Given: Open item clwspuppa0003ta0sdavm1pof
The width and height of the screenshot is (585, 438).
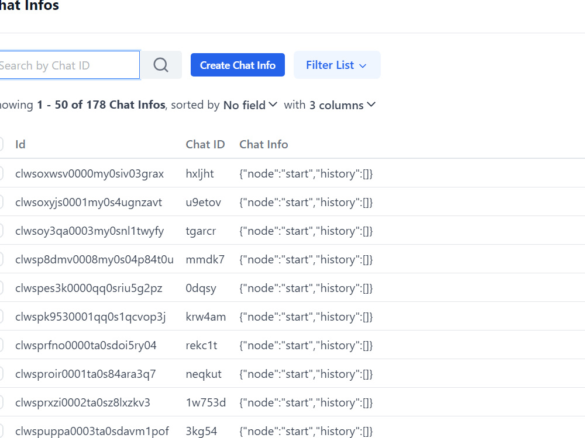Looking at the screenshot, I should 92,432.
